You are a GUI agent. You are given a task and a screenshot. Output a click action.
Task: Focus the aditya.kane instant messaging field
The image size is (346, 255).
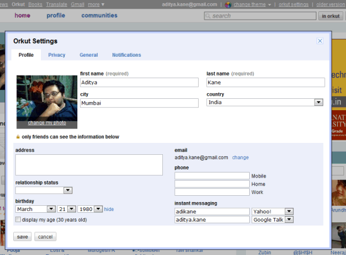click(x=212, y=220)
